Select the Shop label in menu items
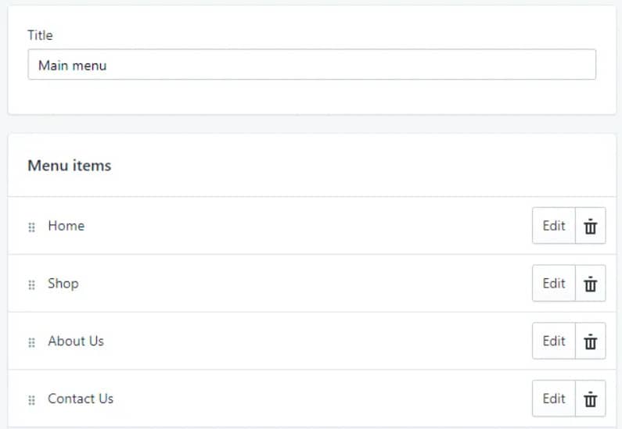The height and width of the screenshot is (429, 622). tap(63, 284)
